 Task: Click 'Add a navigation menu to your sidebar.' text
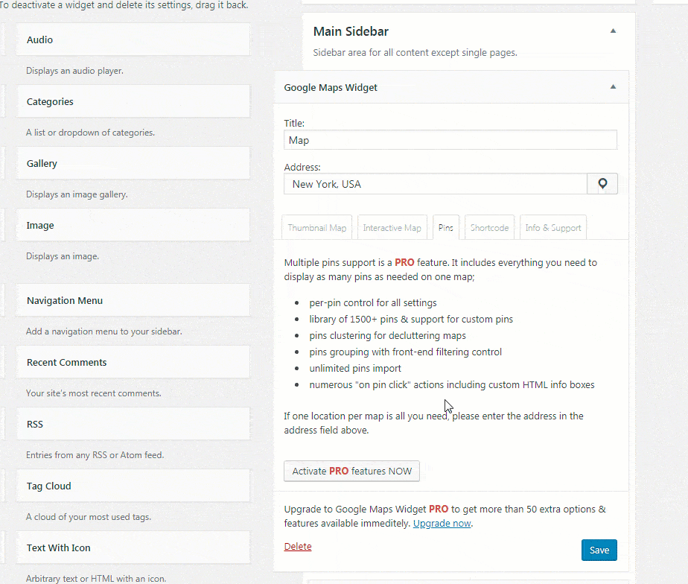104,331
